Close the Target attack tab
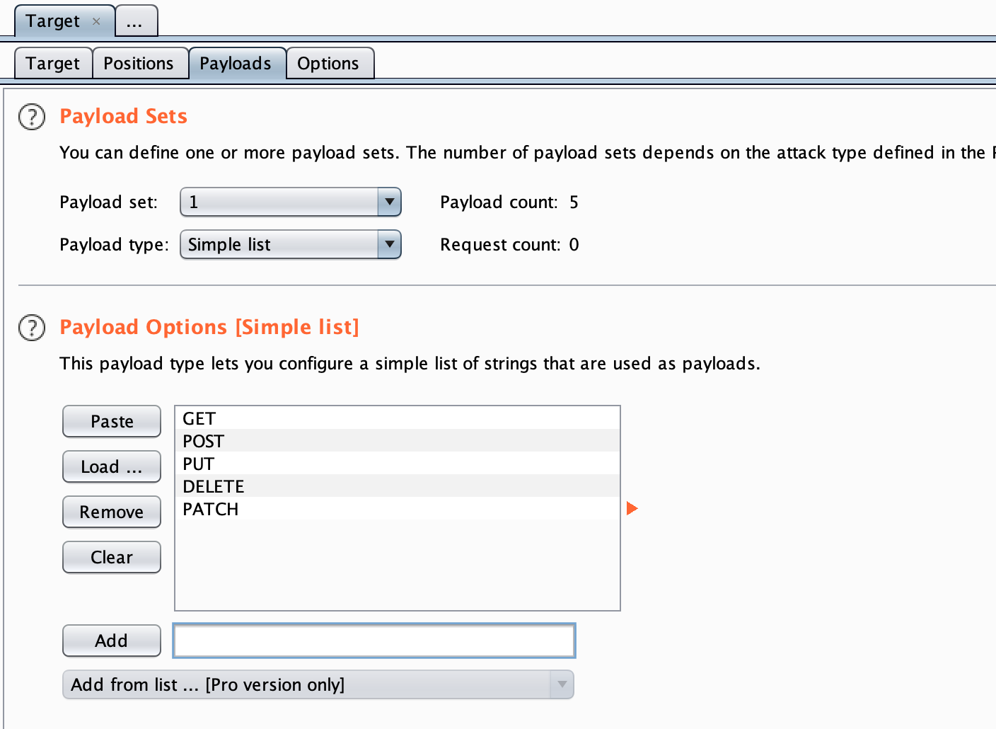The height and width of the screenshot is (729, 996). point(95,21)
